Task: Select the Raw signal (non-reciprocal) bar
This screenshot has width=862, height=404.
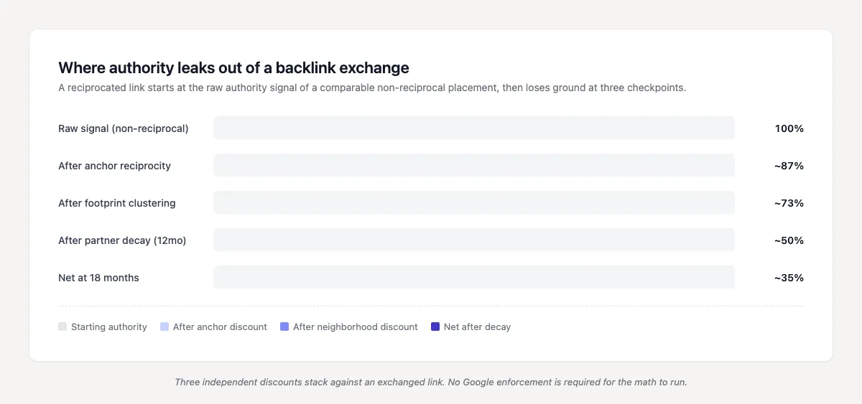Action: [474, 128]
